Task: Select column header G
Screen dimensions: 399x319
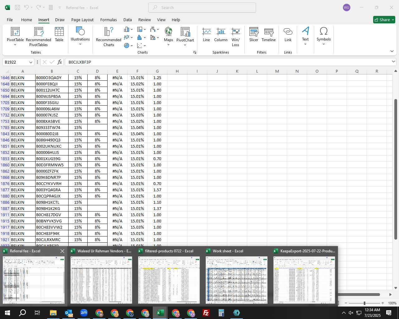Action: [157, 71]
